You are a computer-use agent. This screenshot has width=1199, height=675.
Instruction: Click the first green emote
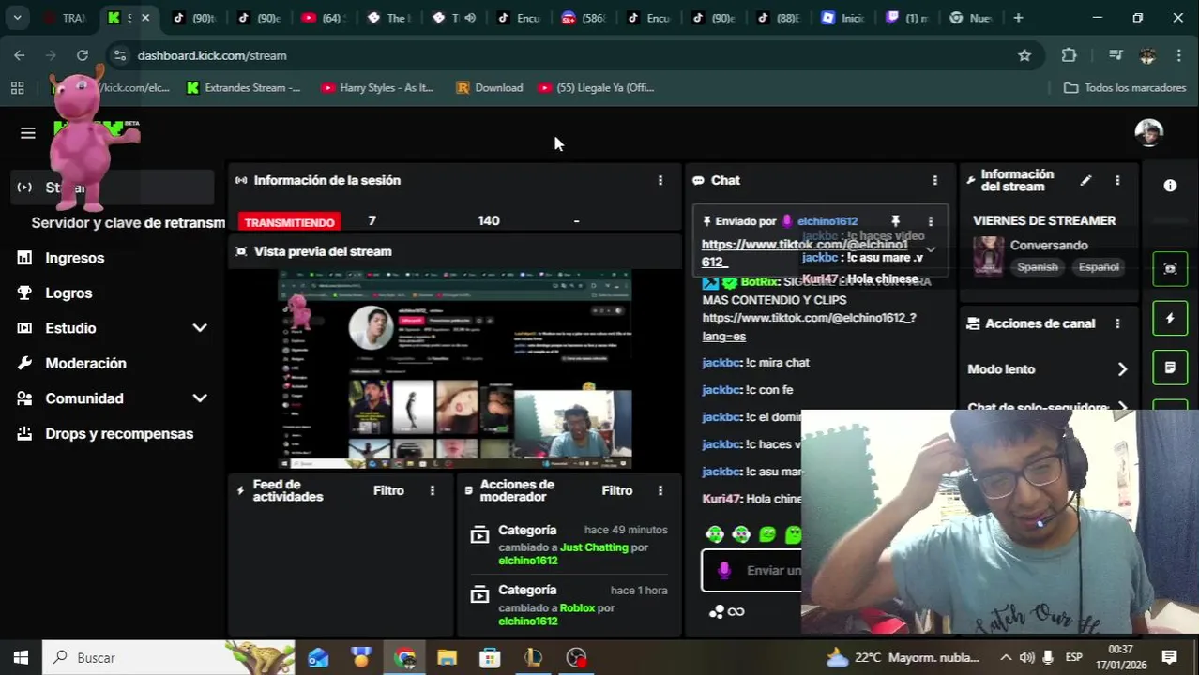pyautogui.click(x=715, y=534)
